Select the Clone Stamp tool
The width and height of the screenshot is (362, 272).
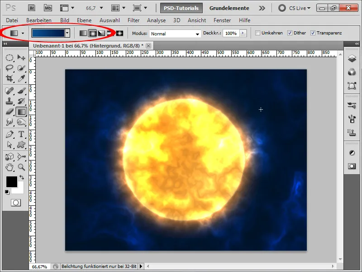pyautogui.click(x=9, y=101)
